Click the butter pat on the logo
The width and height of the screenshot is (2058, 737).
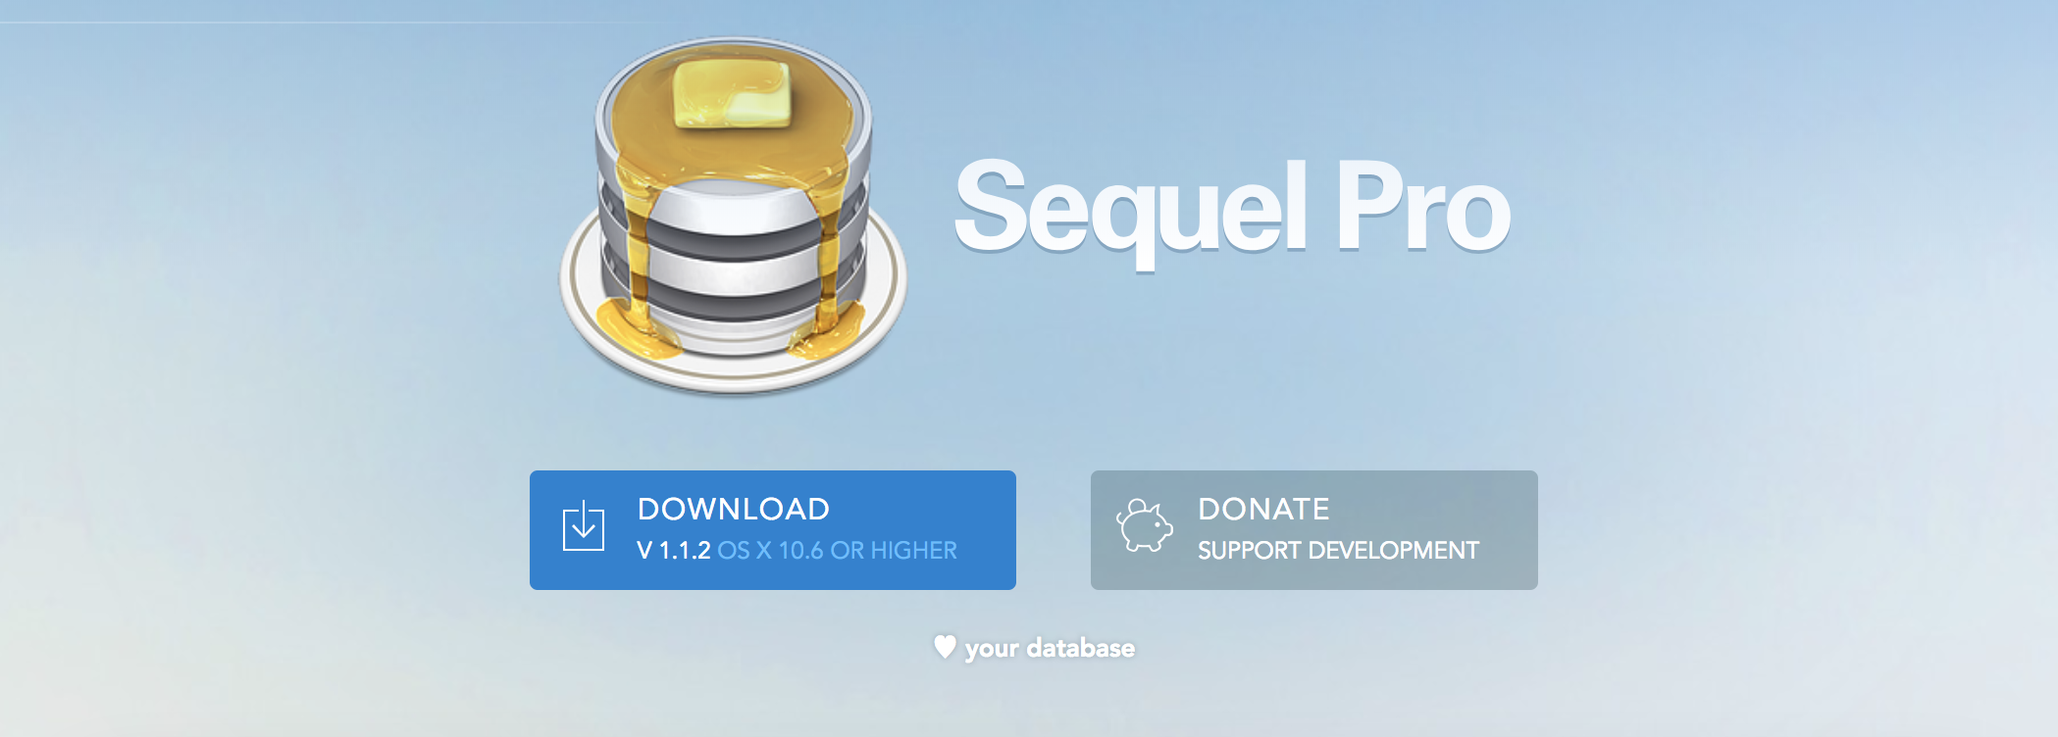pos(731,93)
